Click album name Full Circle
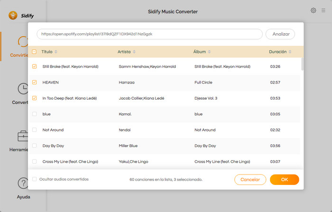This screenshot has height=212, width=332. [x=203, y=83]
